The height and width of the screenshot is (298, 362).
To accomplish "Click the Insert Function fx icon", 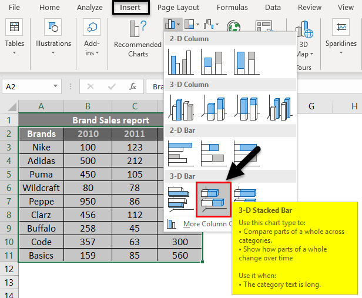I will coord(133,86).
